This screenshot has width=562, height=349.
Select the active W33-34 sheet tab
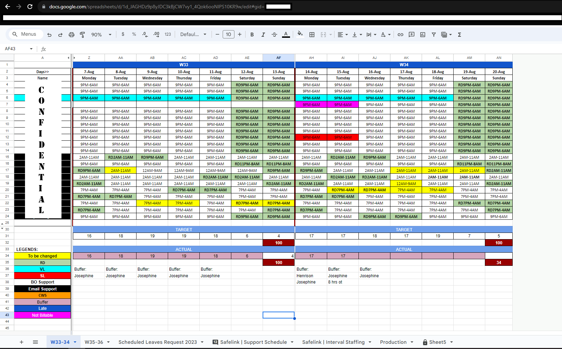tap(60, 342)
